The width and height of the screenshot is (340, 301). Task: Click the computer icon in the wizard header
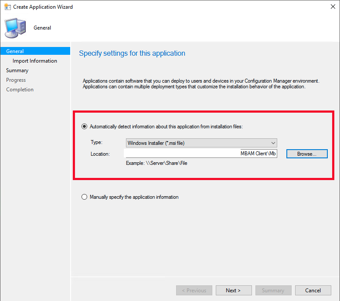(15, 28)
